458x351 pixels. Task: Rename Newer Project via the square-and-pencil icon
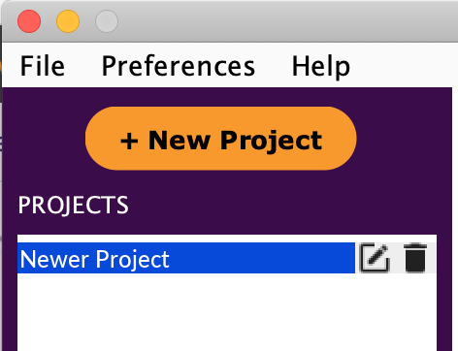click(375, 258)
